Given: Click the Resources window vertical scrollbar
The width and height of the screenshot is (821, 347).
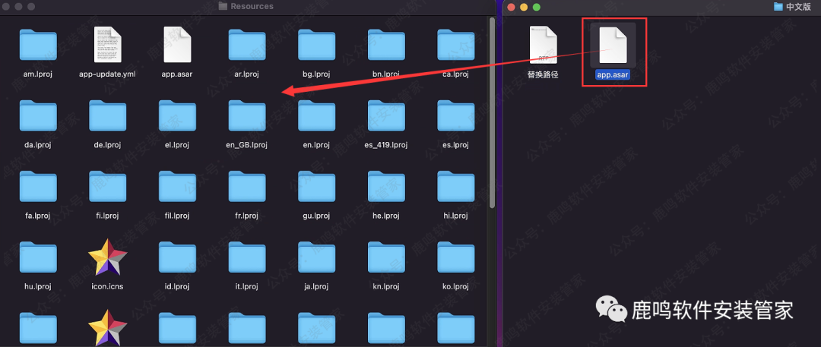Looking at the screenshot, I should tap(492, 114).
